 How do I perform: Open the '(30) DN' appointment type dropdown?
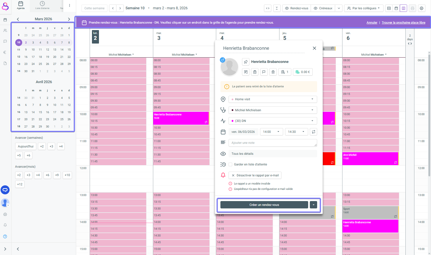pos(272,121)
